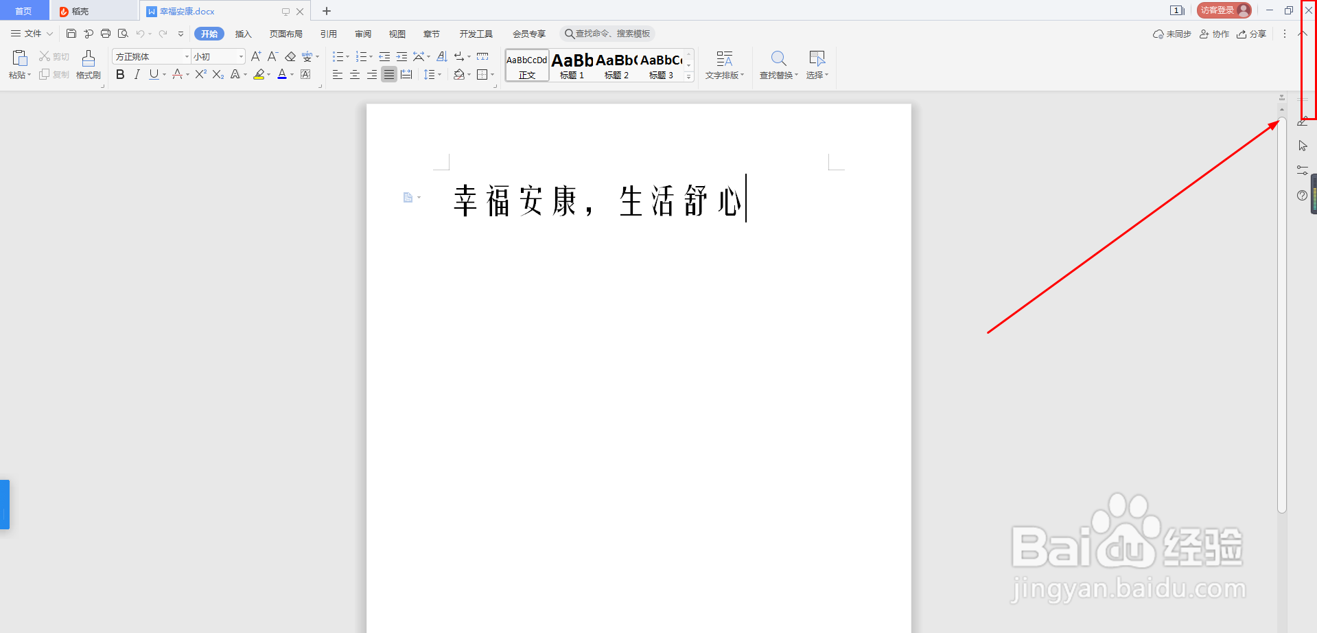Image resolution: width=1317 pixels, height=633 pixels.
Task: Click the help question-mark icon in right sidebar
Action: pos(1303,196)
